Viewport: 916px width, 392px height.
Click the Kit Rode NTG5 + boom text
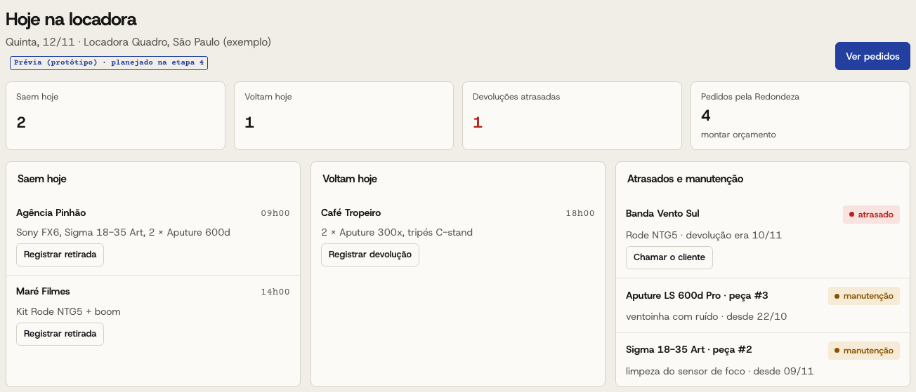click(69, 311)
